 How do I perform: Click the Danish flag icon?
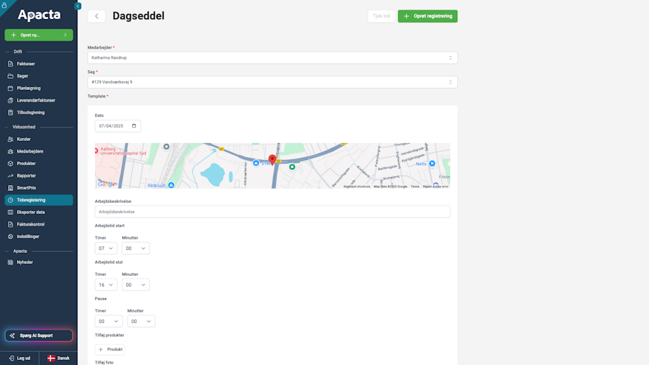(x=52, y=358)
